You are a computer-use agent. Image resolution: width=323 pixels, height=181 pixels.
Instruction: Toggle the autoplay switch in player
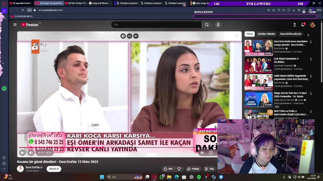202,153
